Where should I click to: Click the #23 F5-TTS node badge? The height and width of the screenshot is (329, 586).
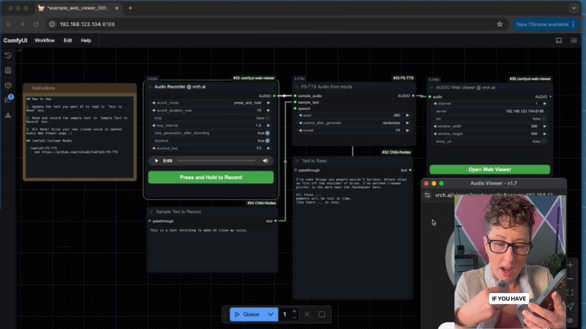pos(403,78)
